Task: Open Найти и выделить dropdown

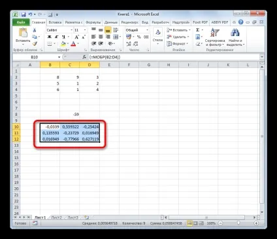Action: (x=235, y=37)
